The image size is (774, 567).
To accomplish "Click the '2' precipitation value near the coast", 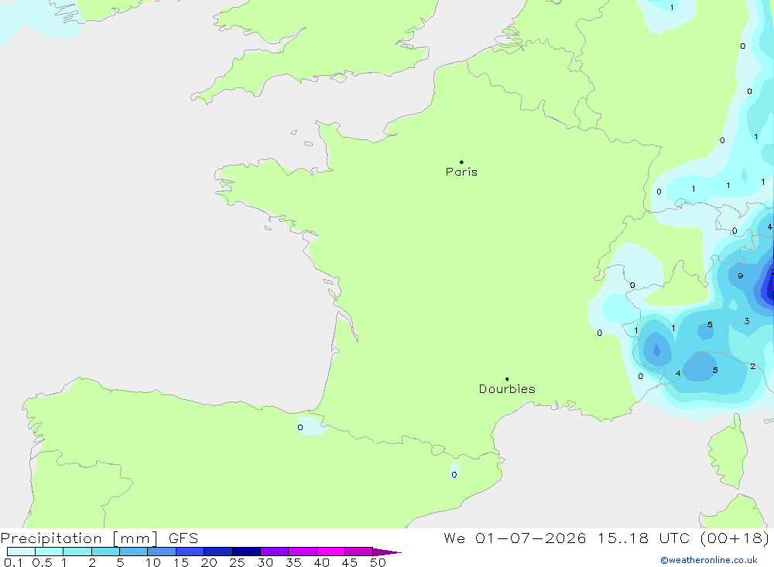I will [753, 366].
